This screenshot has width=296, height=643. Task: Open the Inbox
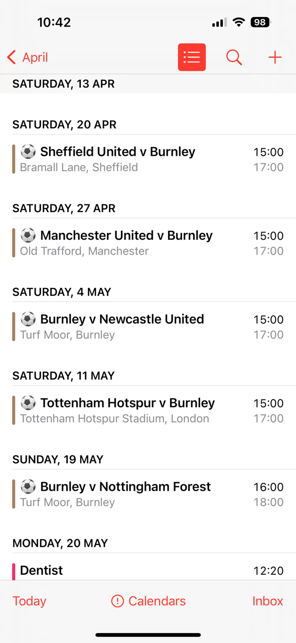(267, 601)
